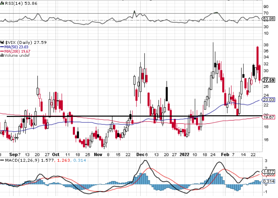Viewport: 278px width, 198px height.
Task: Click the RSI axis label 90
Action: click(266, 7)
